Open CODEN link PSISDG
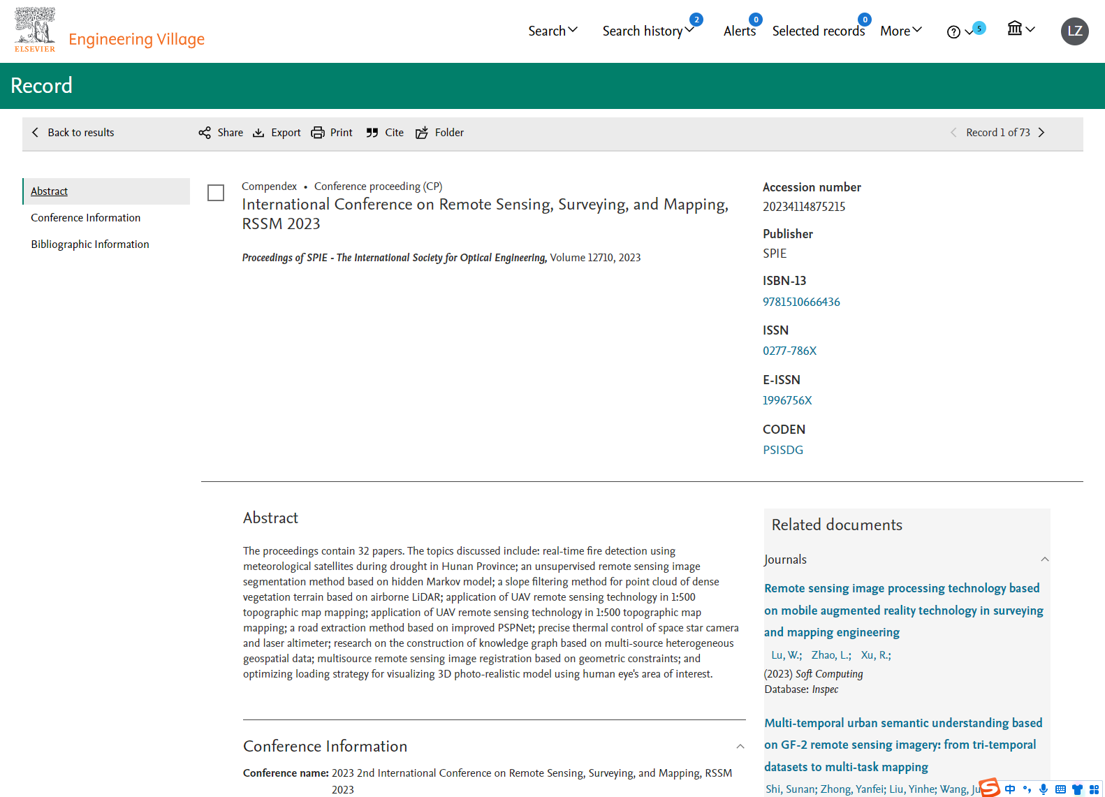 (783, 450)
